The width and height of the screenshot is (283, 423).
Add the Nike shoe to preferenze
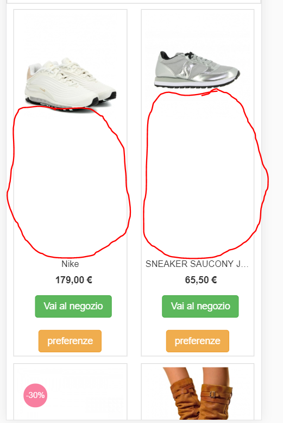tap(70, 341)
